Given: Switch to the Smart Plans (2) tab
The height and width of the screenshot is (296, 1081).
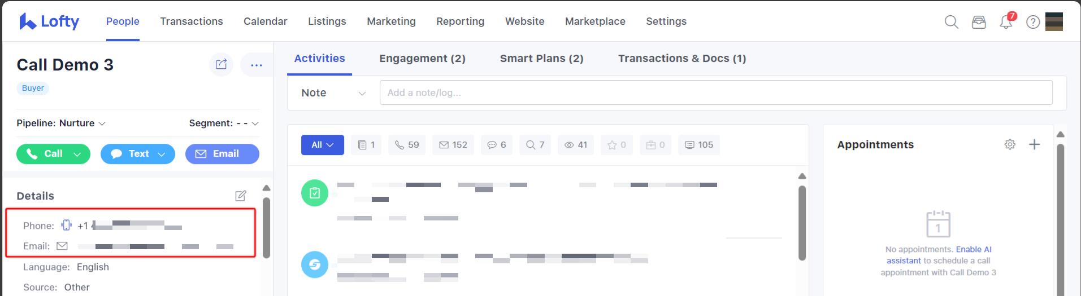Looking at the screenshot, I should click(541, 58).
